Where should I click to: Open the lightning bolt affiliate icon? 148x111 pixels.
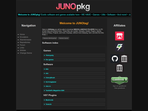click(x=119, y=47)
